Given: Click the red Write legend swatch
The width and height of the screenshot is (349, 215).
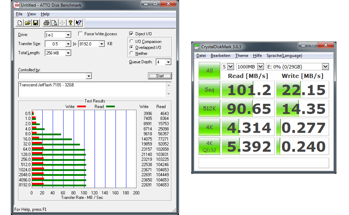Looking at the screenshot, I should [x=81, y=107].
